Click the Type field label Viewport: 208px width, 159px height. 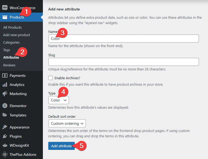pos(52,93)
